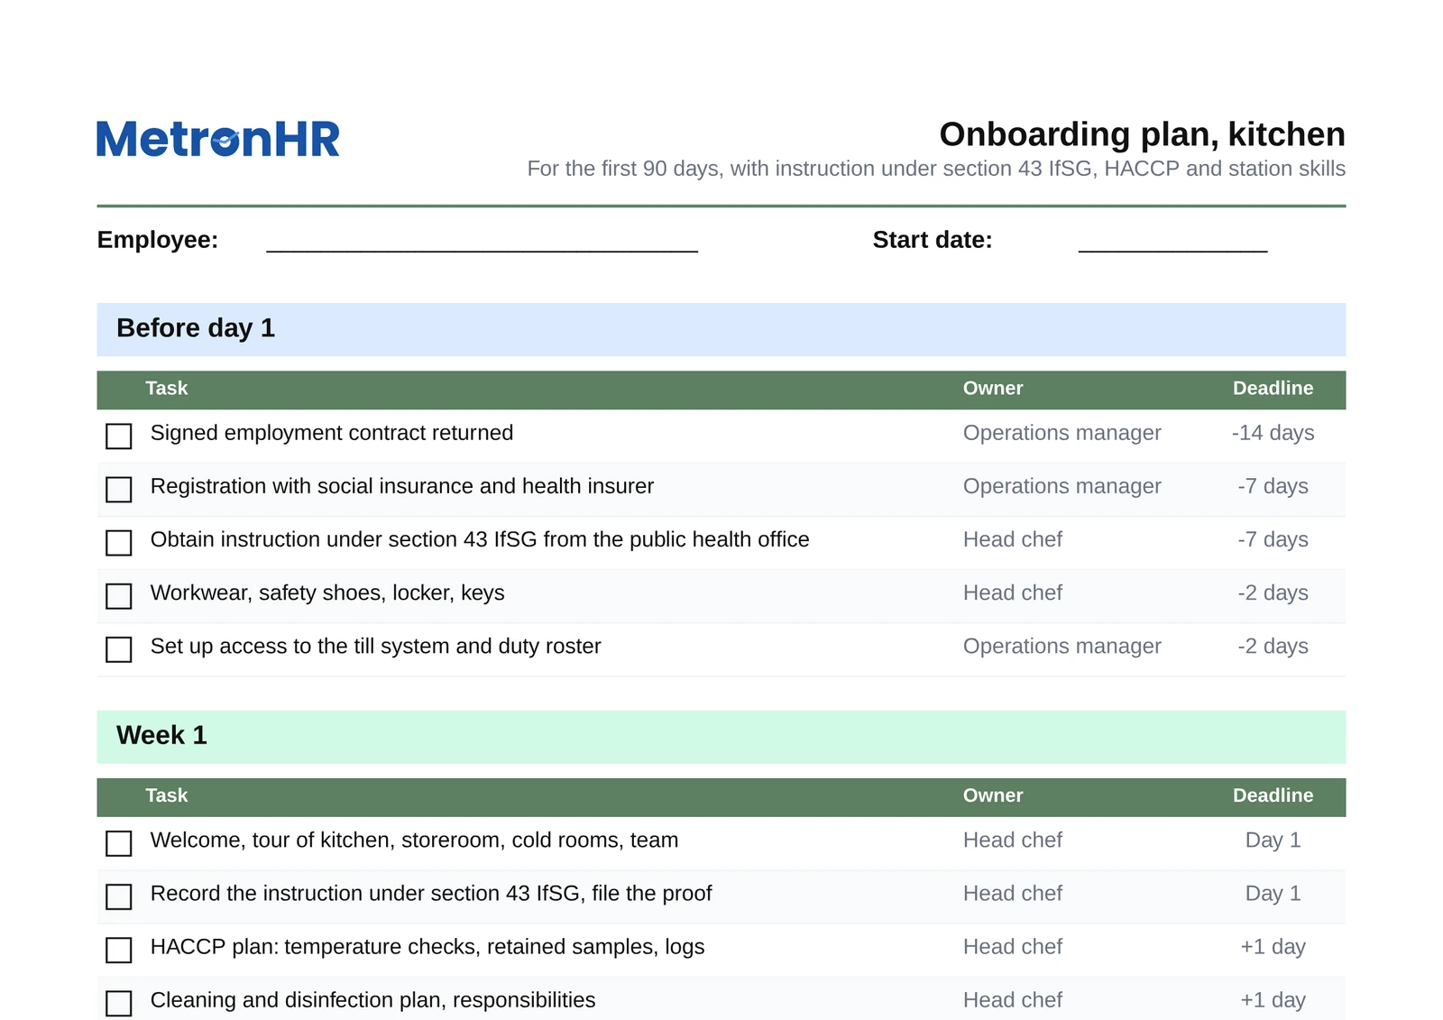Check the Welcome, tour of kitchen box
Viewport: 1443px width, 1020px height.
pos(119,843)
